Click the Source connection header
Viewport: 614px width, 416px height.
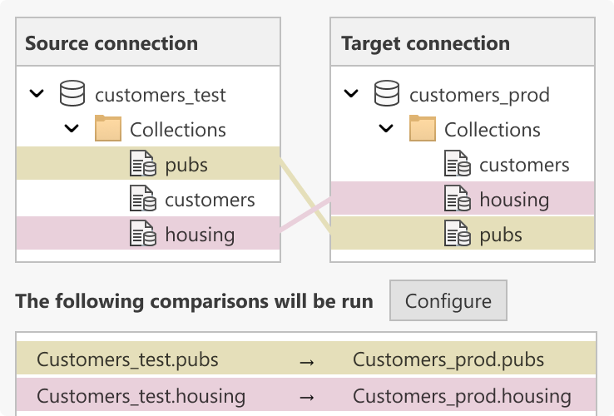click(148, 42)
